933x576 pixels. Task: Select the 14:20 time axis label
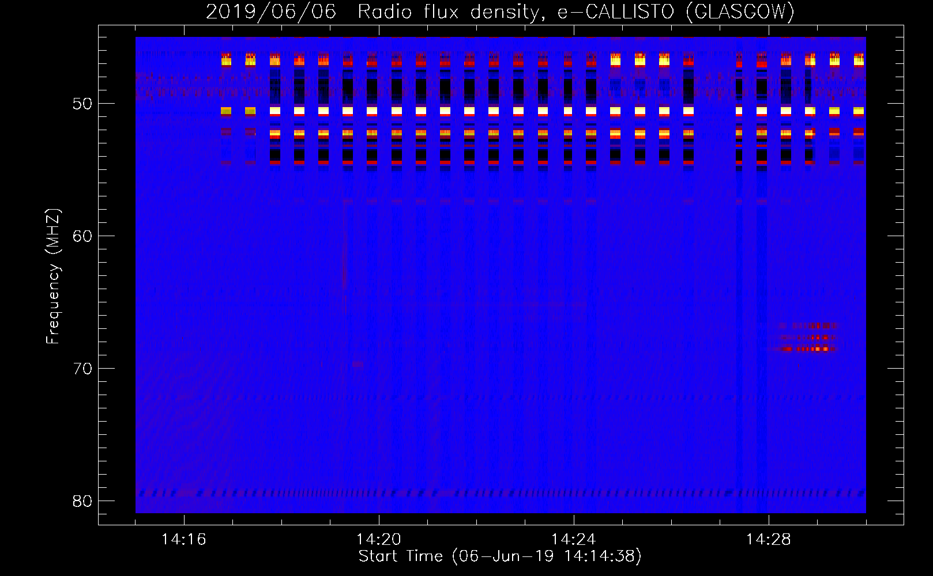click(x=379, y=539)
